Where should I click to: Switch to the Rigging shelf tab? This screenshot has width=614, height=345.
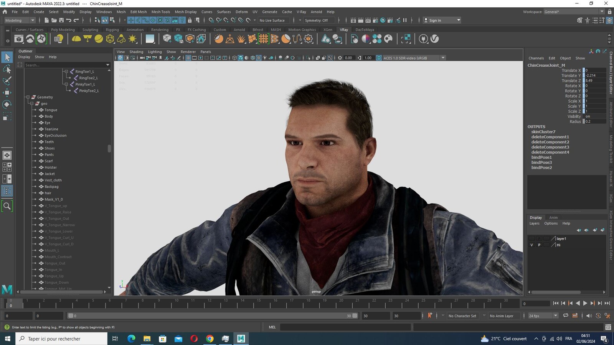tap(112, 30)
